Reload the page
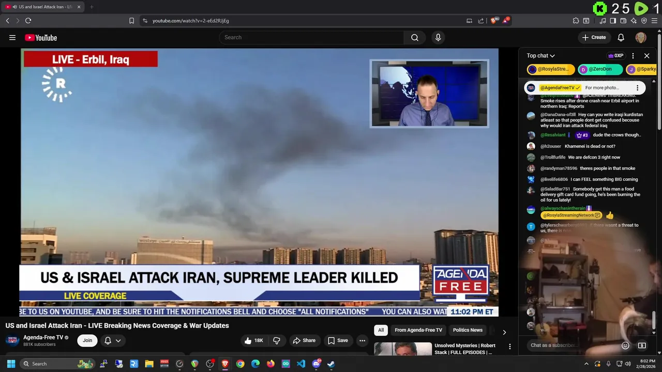The image size is (662, 372). [28, 21]
